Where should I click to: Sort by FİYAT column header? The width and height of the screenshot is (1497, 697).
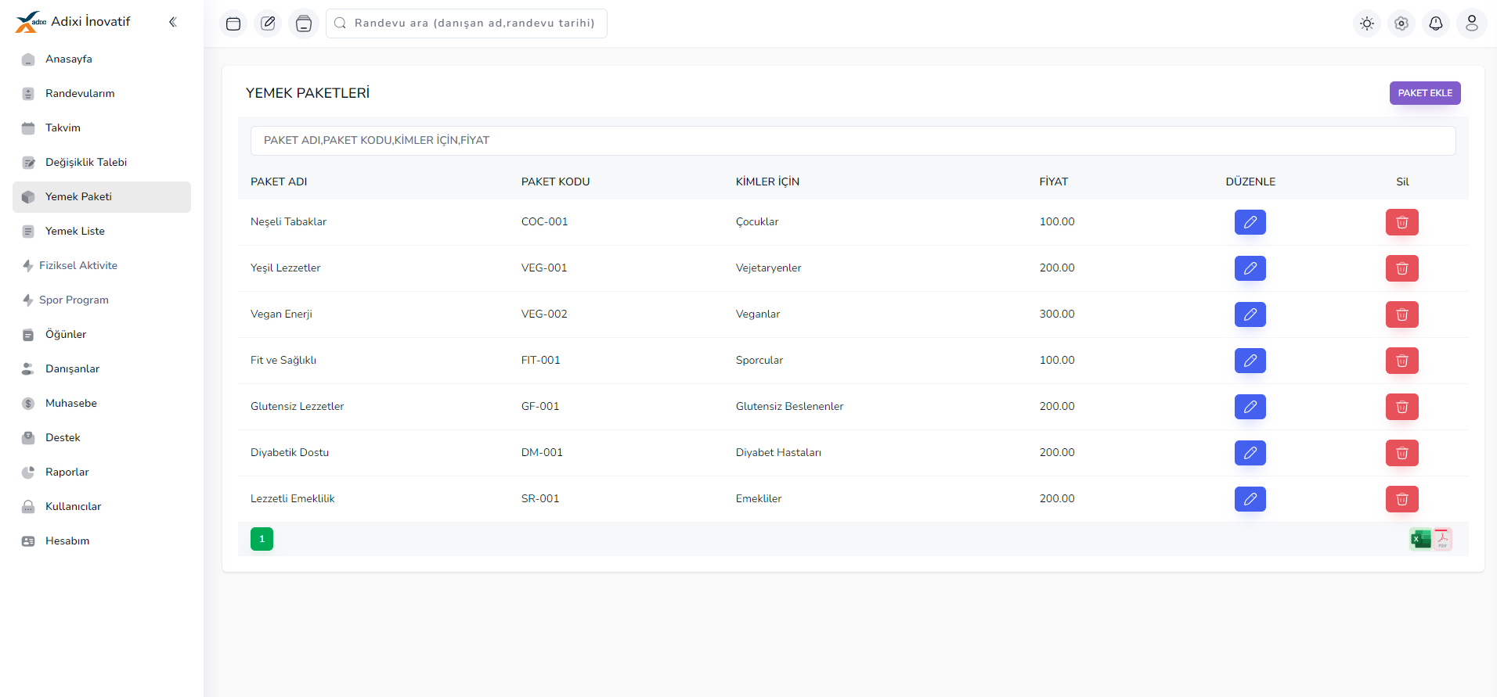pyautogui.click(x=1053, y=181)
